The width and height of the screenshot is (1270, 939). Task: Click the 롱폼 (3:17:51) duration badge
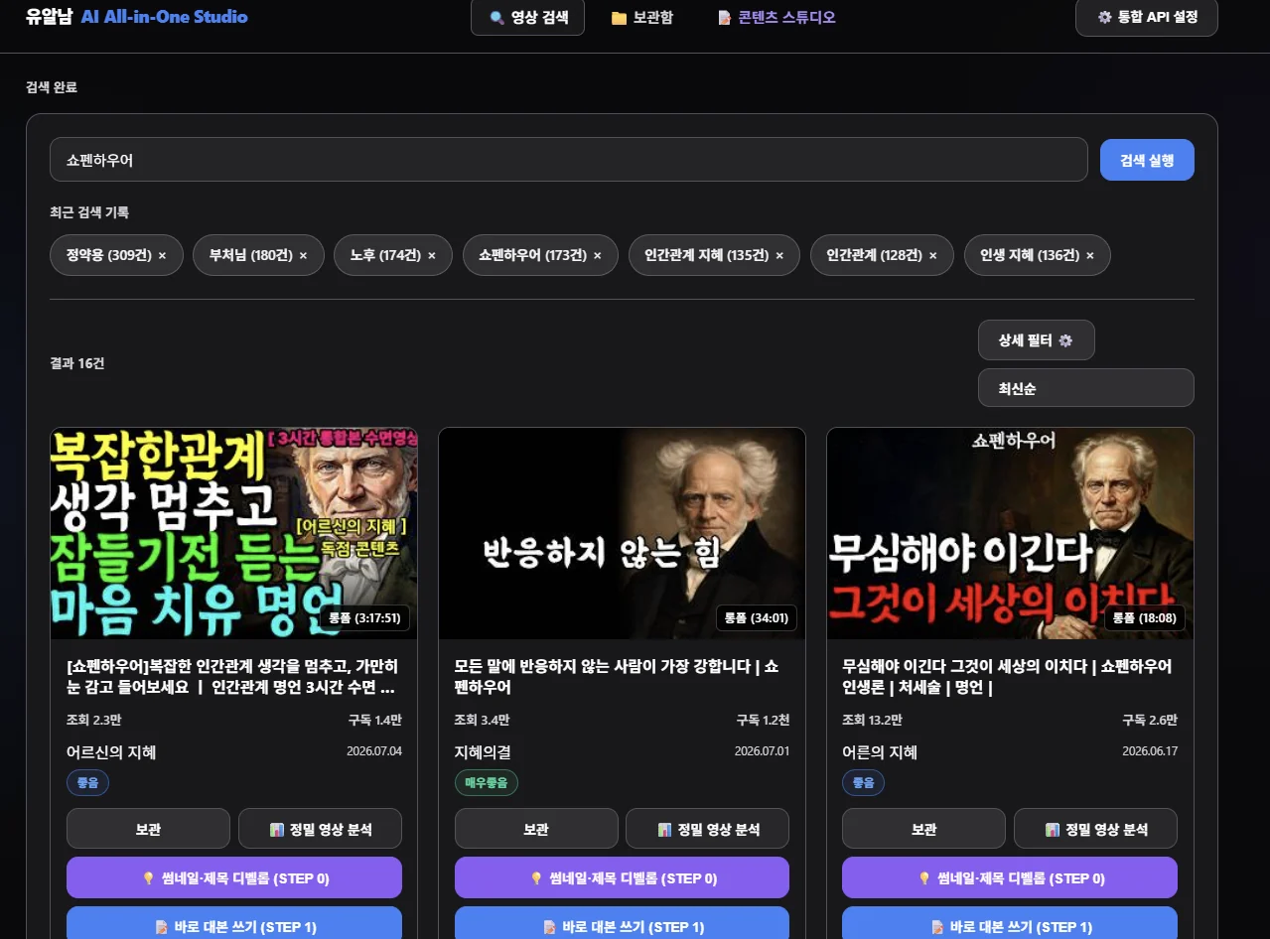point(364,618)
